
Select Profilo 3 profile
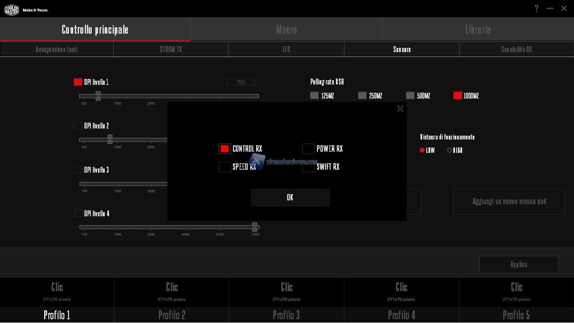pos(286,315)
